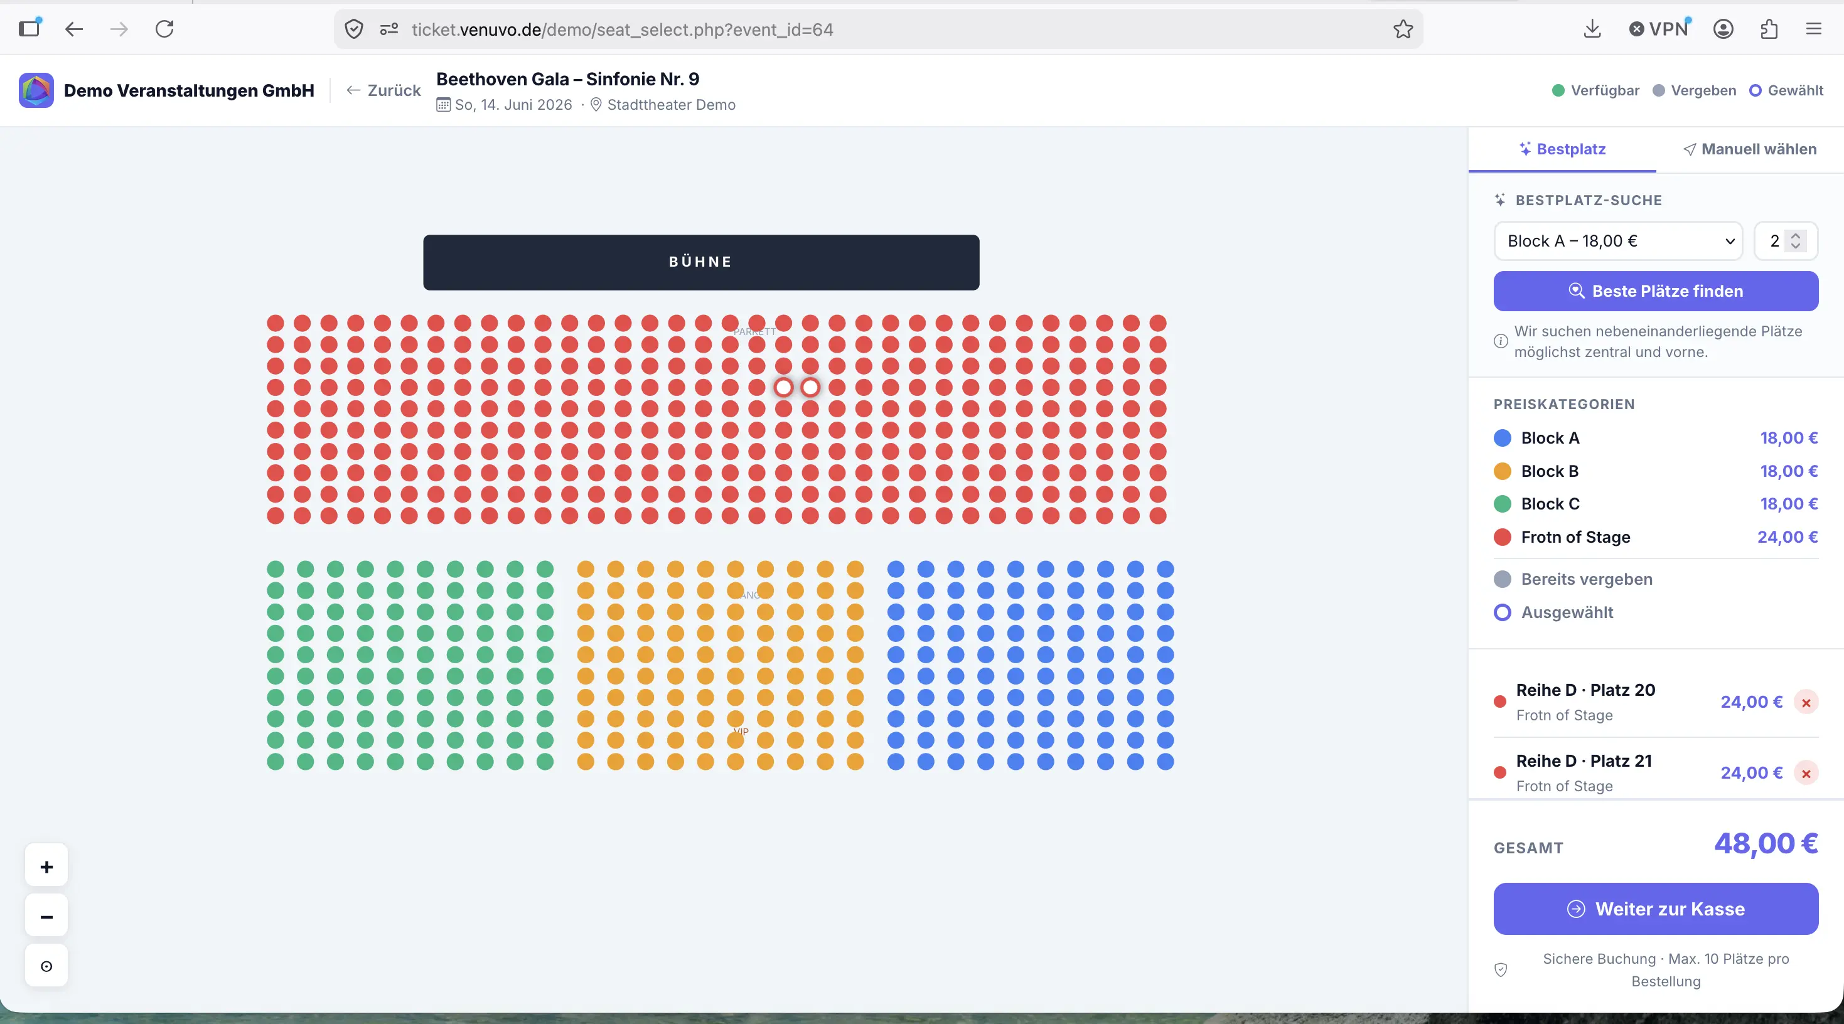Go back via the Zurück link
Image resolution: width=1844 pixels, height=1024 pixels.
[x=383, y=90]
